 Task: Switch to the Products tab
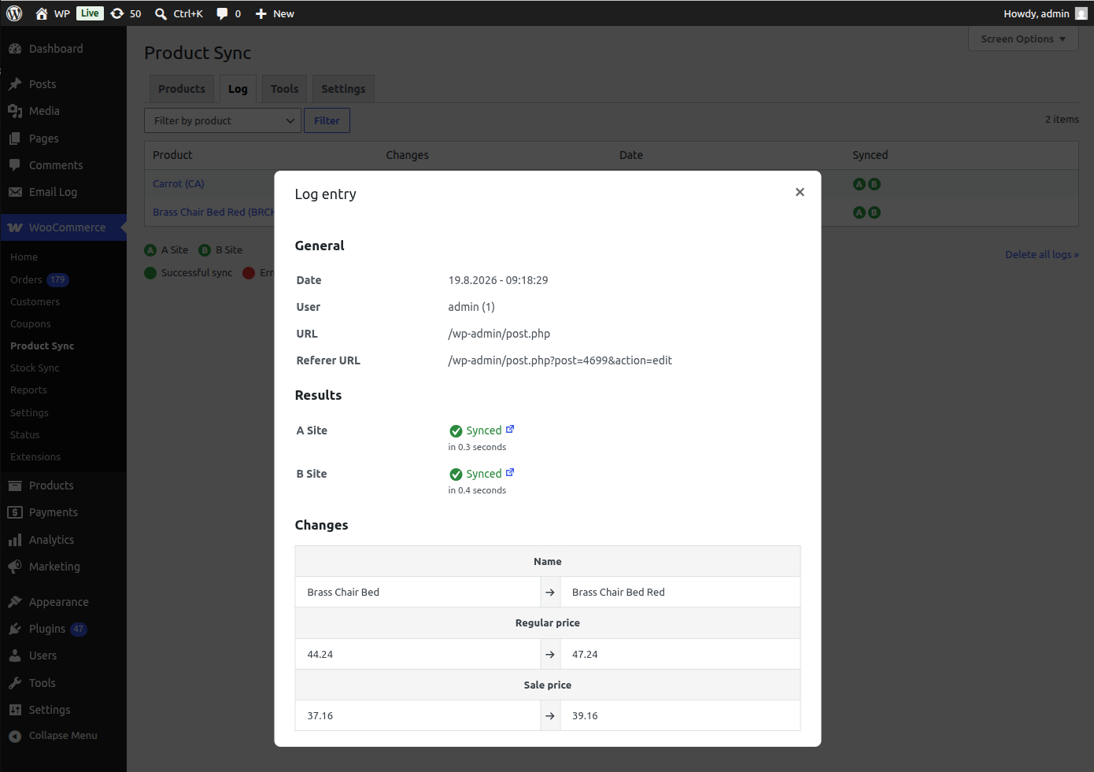[182, 89]
